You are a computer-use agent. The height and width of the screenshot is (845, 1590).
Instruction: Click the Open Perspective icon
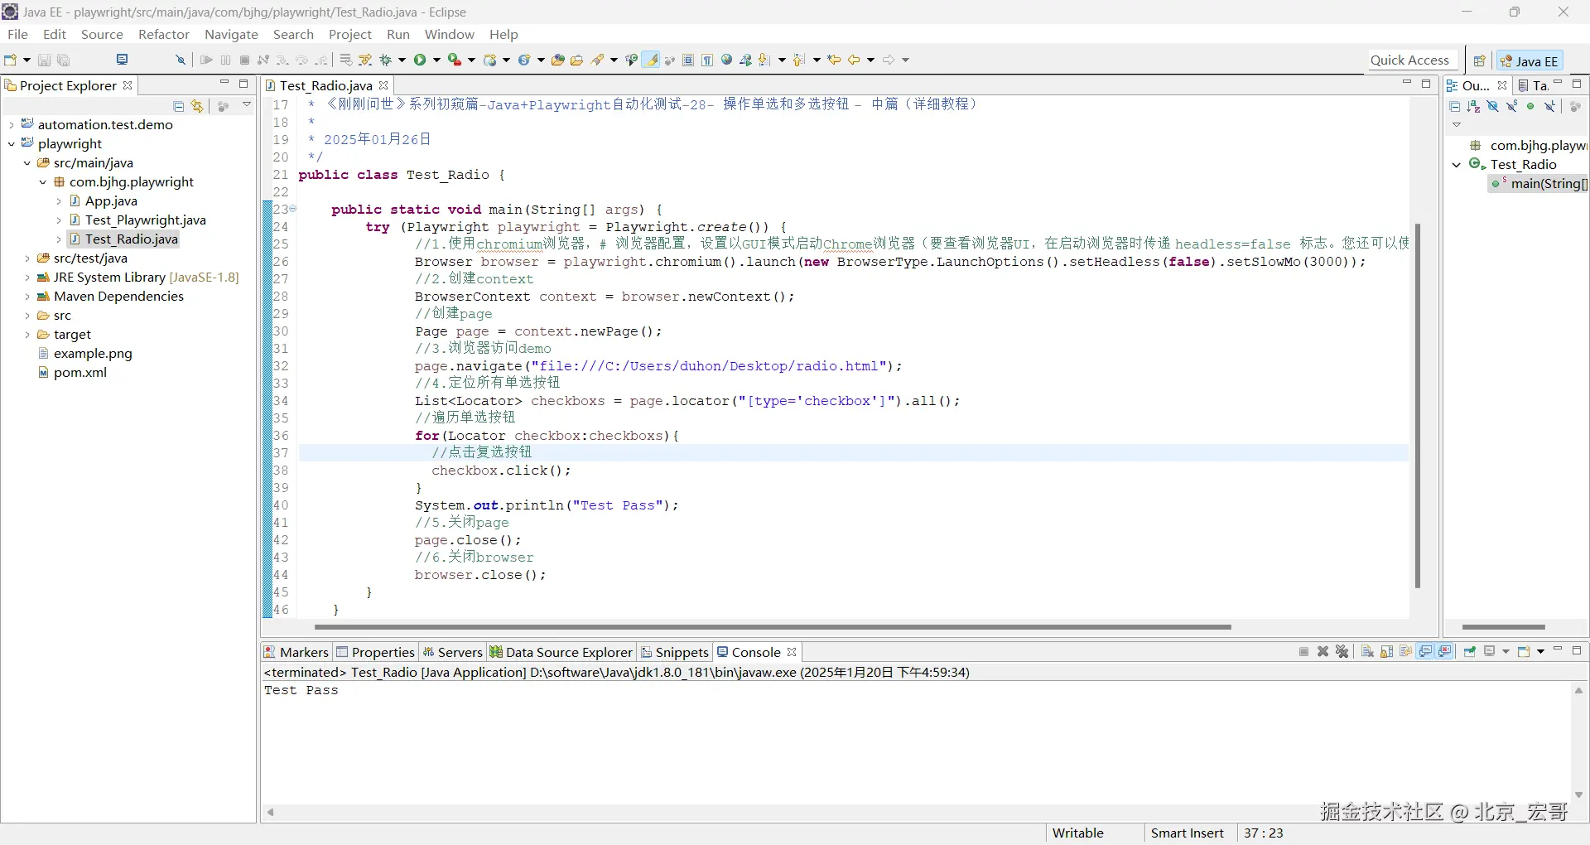click(1479, 60)
